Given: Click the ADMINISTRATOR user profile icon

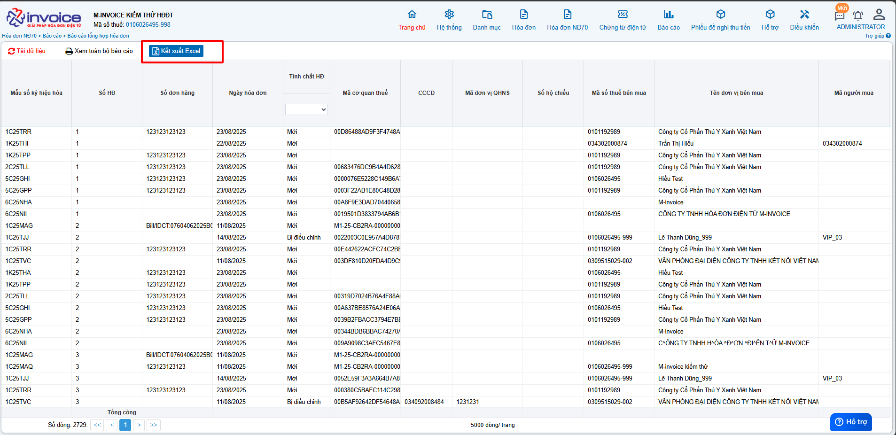Looking at the screenshot, I should pyautogui.click(x=879, y=15).
